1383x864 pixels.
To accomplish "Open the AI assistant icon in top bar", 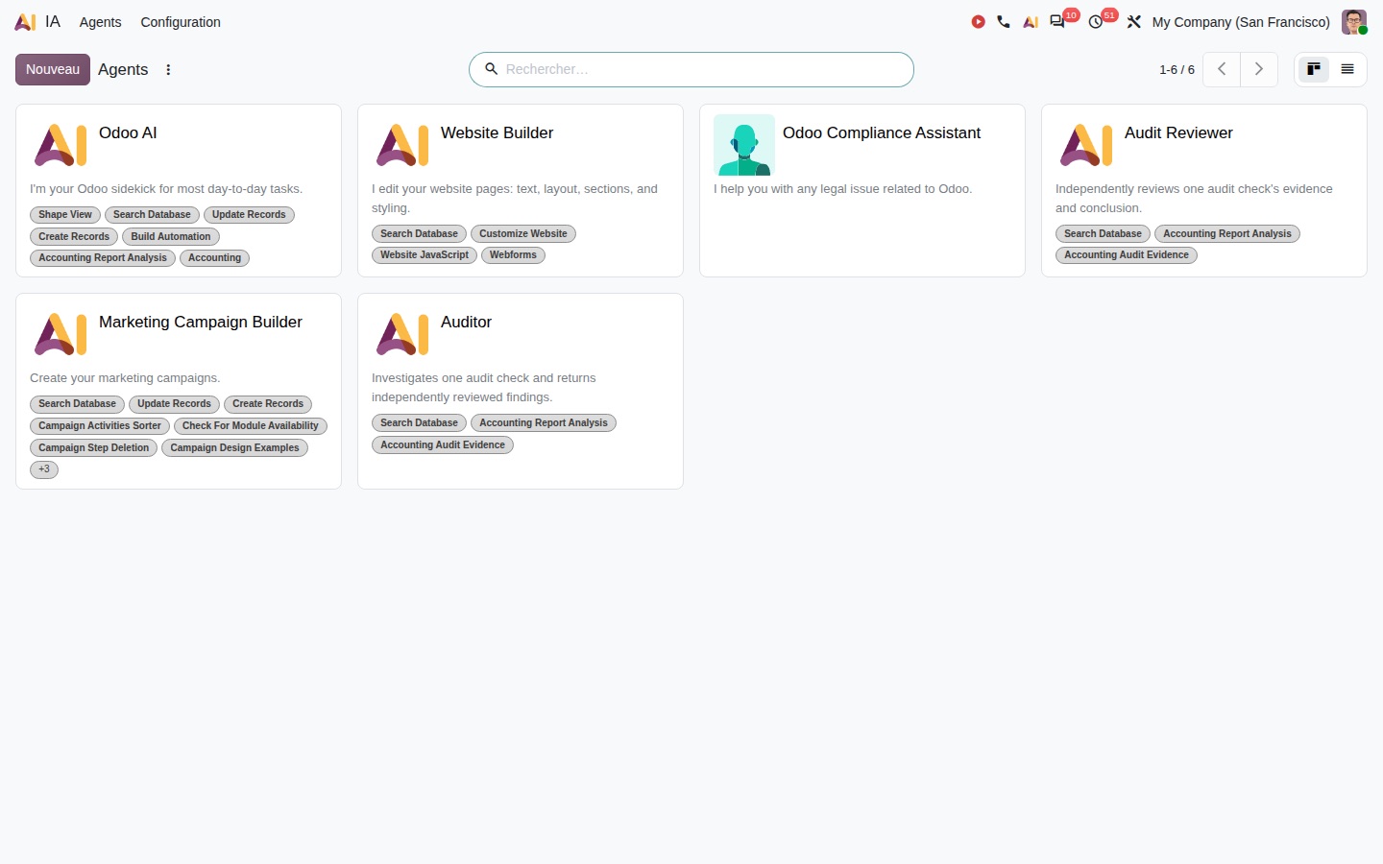I will click(1031, 22).
